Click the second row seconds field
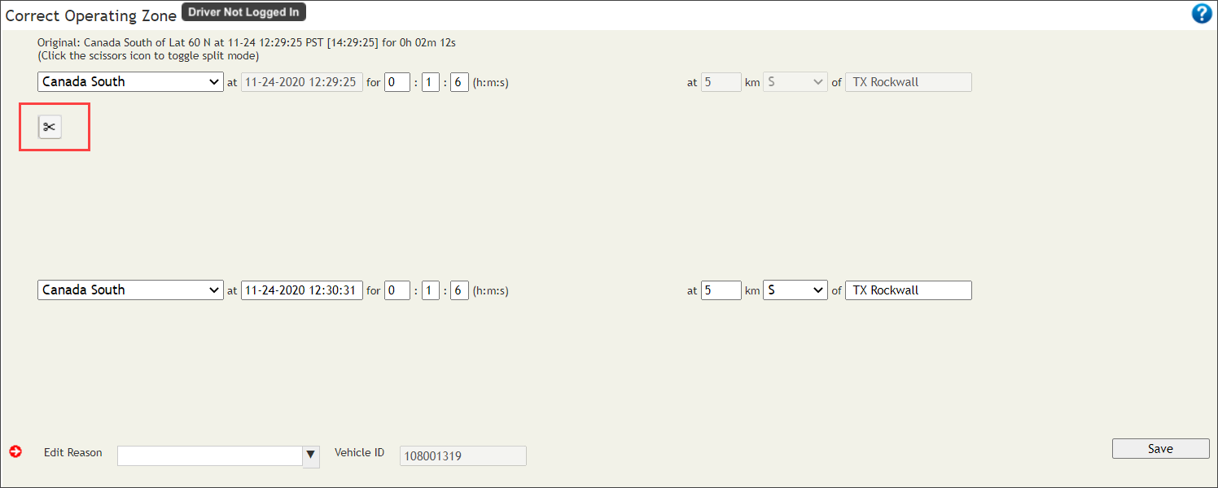The image size is (1218, 488). coord(459,290)
